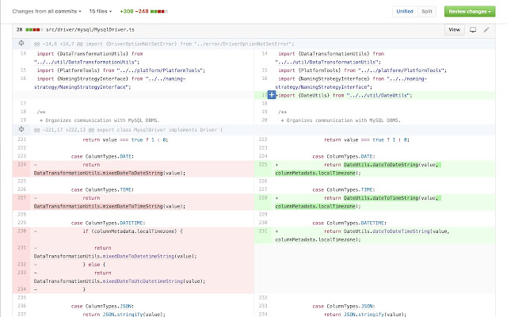The height and width of the screenshot is (317, 507).
Task: Click added line number 231
Action: coord(263,231)
